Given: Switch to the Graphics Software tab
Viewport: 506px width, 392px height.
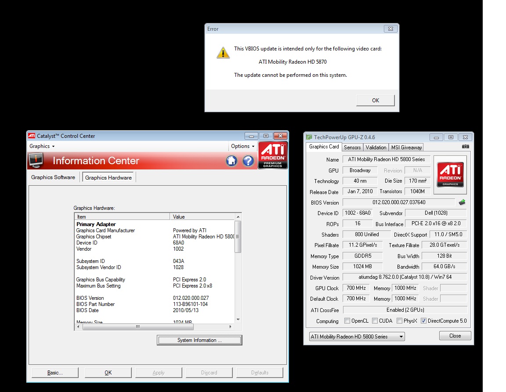Looking at the screenshot, I should 53,177.
